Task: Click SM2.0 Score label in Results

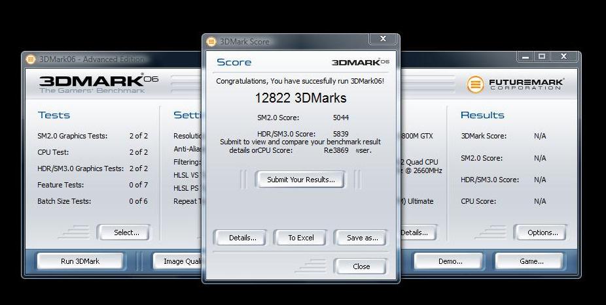Action: click(482, 158)
